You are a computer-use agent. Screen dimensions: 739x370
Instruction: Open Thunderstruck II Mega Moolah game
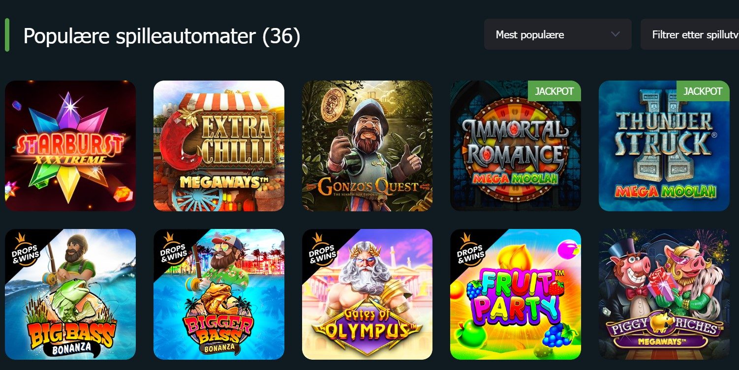point(664,146)
